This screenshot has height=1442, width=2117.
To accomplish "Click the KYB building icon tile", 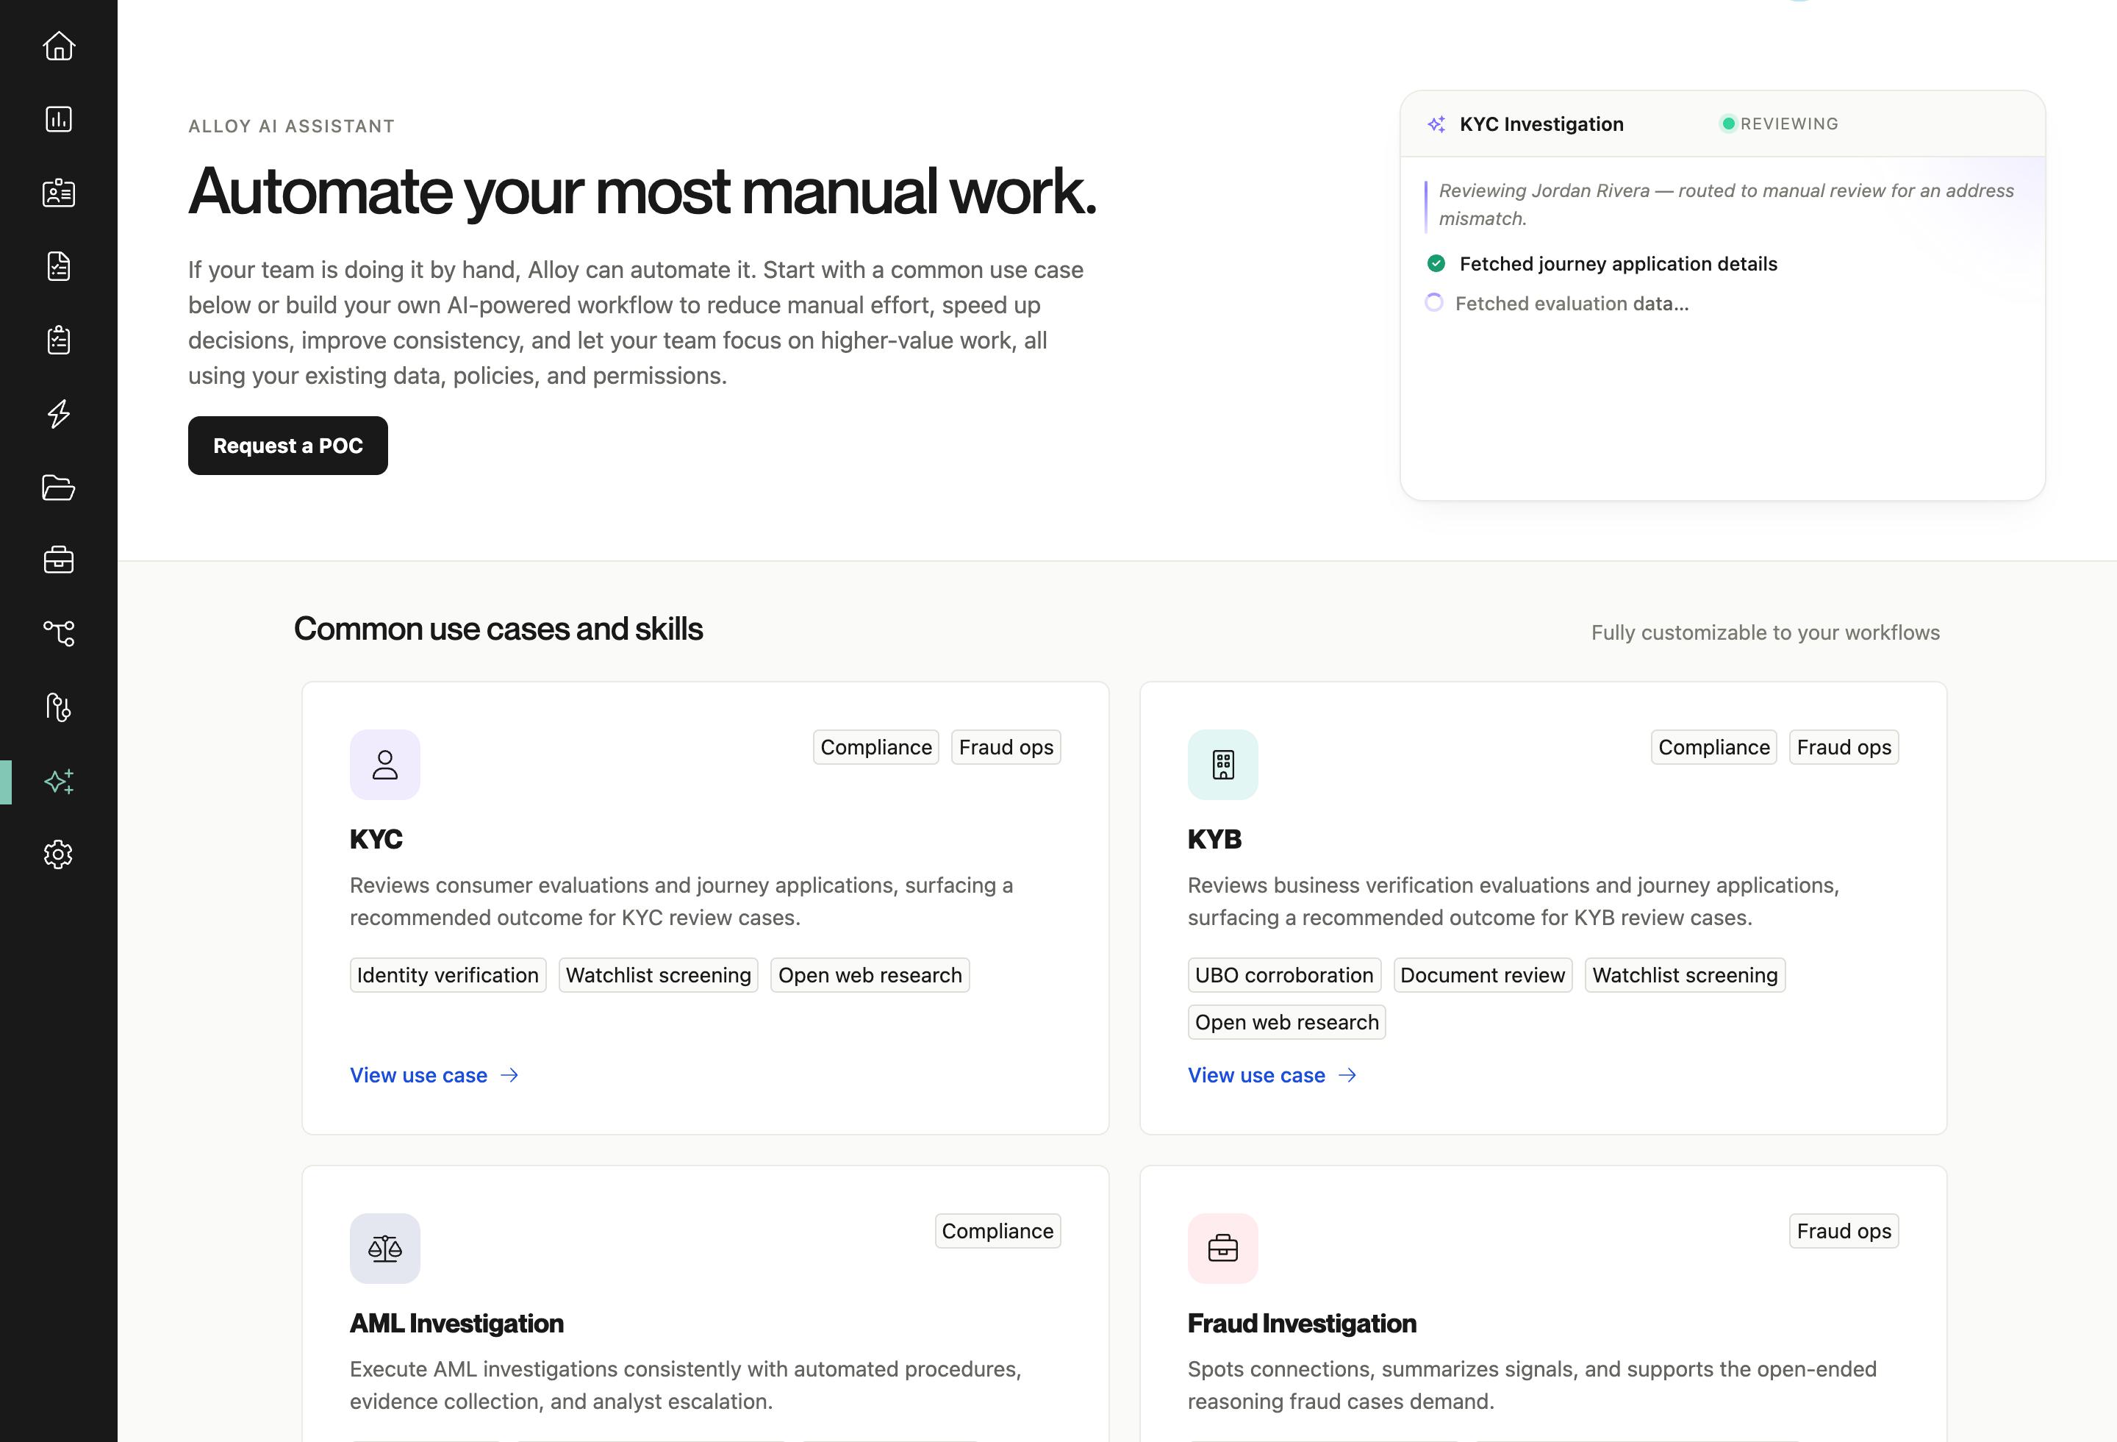I will (x=1223, y=765).
